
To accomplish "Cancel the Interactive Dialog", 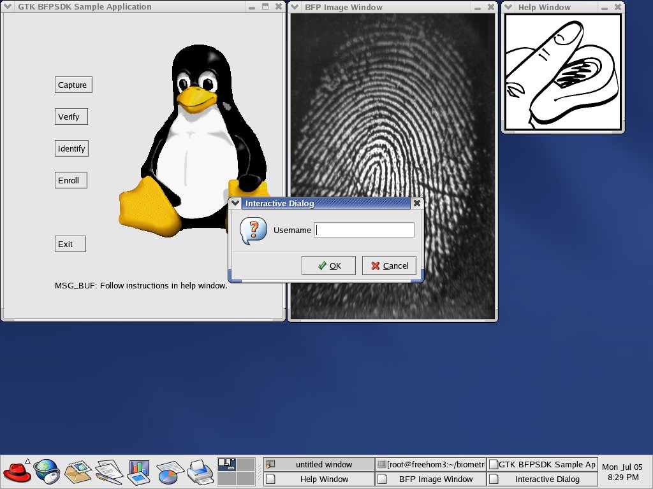I will [389, 266].
